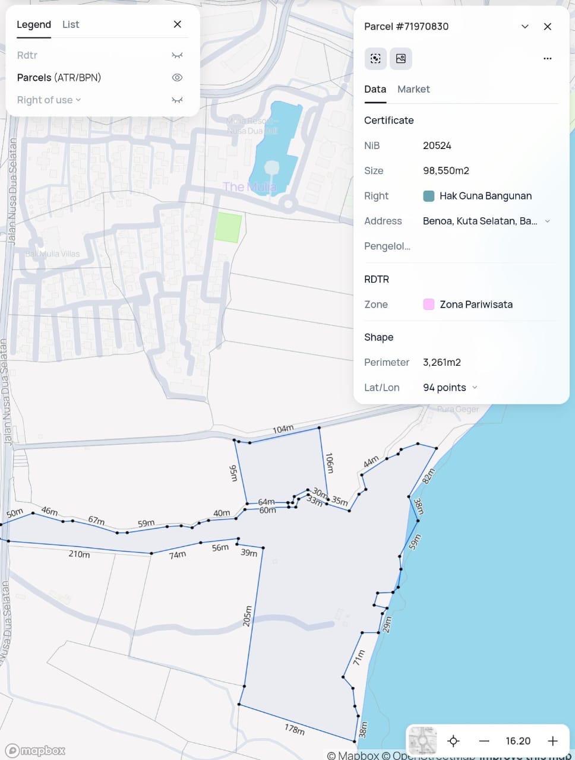Zoom out with the minus button
This screenshot has height=760, width=575.
pyautogui.click(x=484, y=741)
